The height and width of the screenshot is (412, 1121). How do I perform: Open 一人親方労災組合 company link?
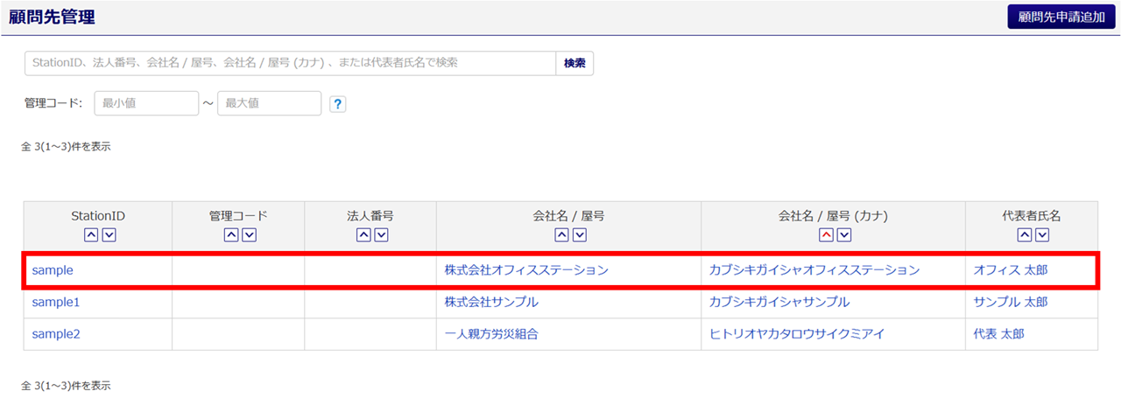point(491,333)
